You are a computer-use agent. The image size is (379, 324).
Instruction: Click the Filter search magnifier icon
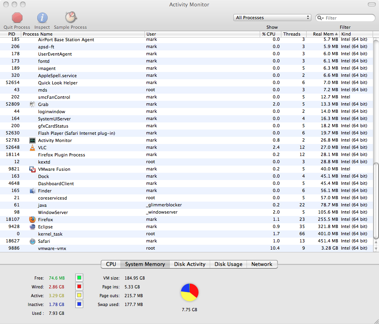(x=320, y=18)
